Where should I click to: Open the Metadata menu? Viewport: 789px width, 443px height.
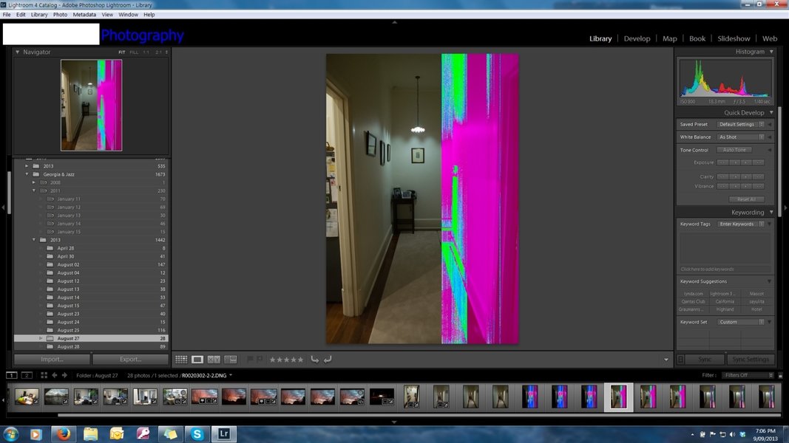pos(84,15)
